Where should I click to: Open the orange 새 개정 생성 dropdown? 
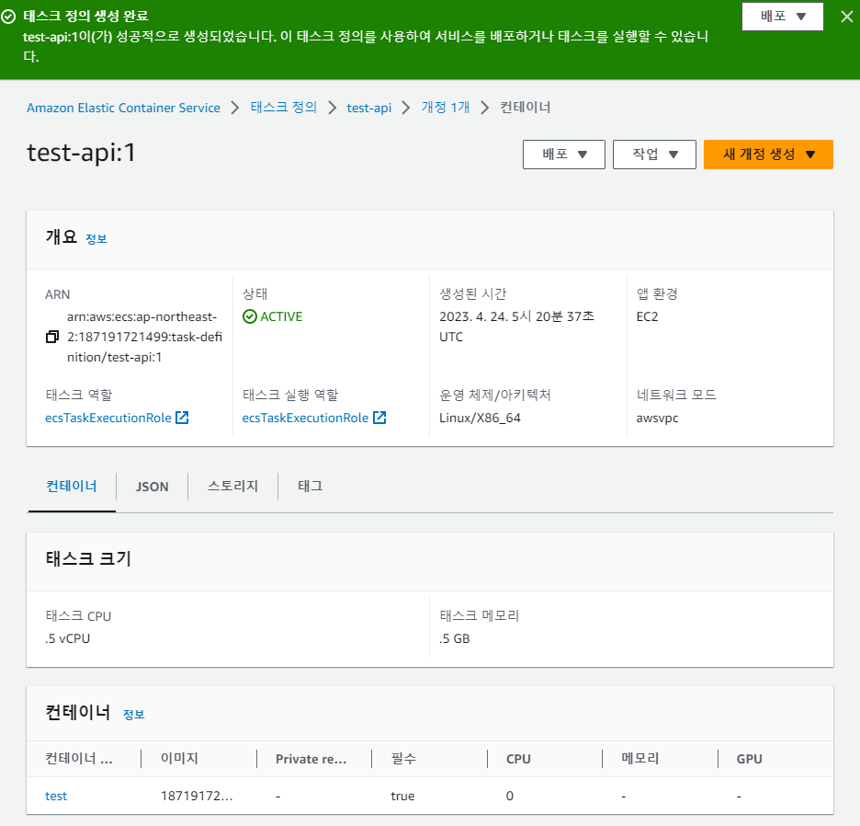pos(768,155)
